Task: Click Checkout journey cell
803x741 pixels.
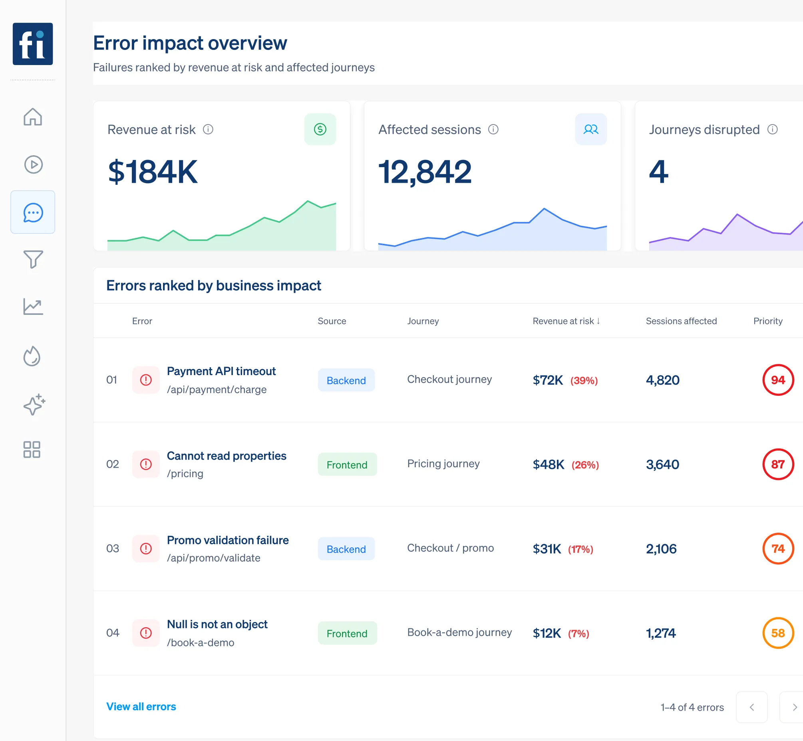Action: pos(449,379)
